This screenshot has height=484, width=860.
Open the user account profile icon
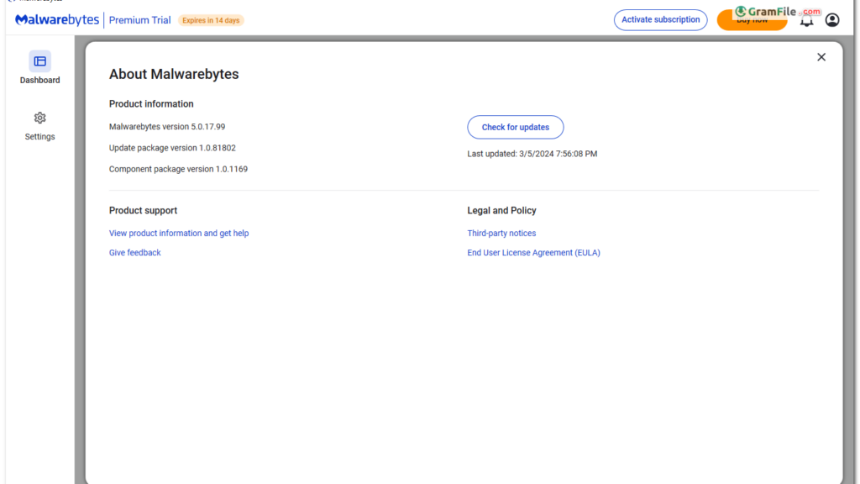832,20
